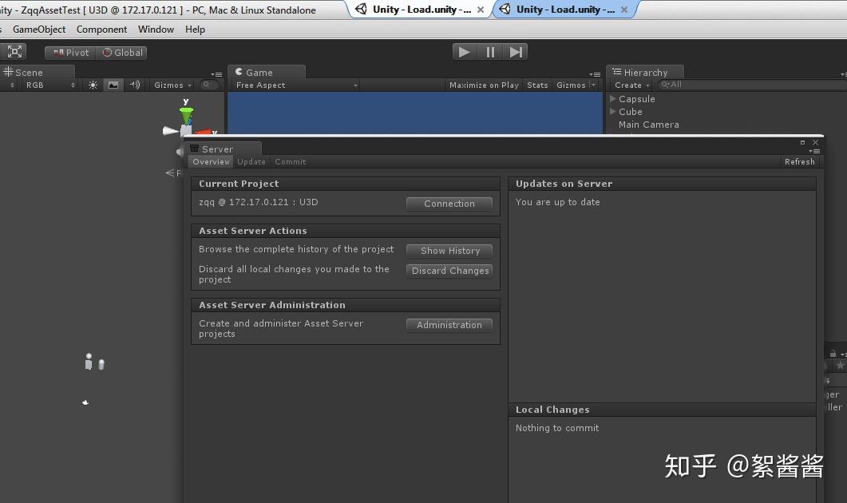Open the Create dropdown in Hierarchy
Image resolution: width=847 pixels, height=503 pixels.
tap(630, 85)
